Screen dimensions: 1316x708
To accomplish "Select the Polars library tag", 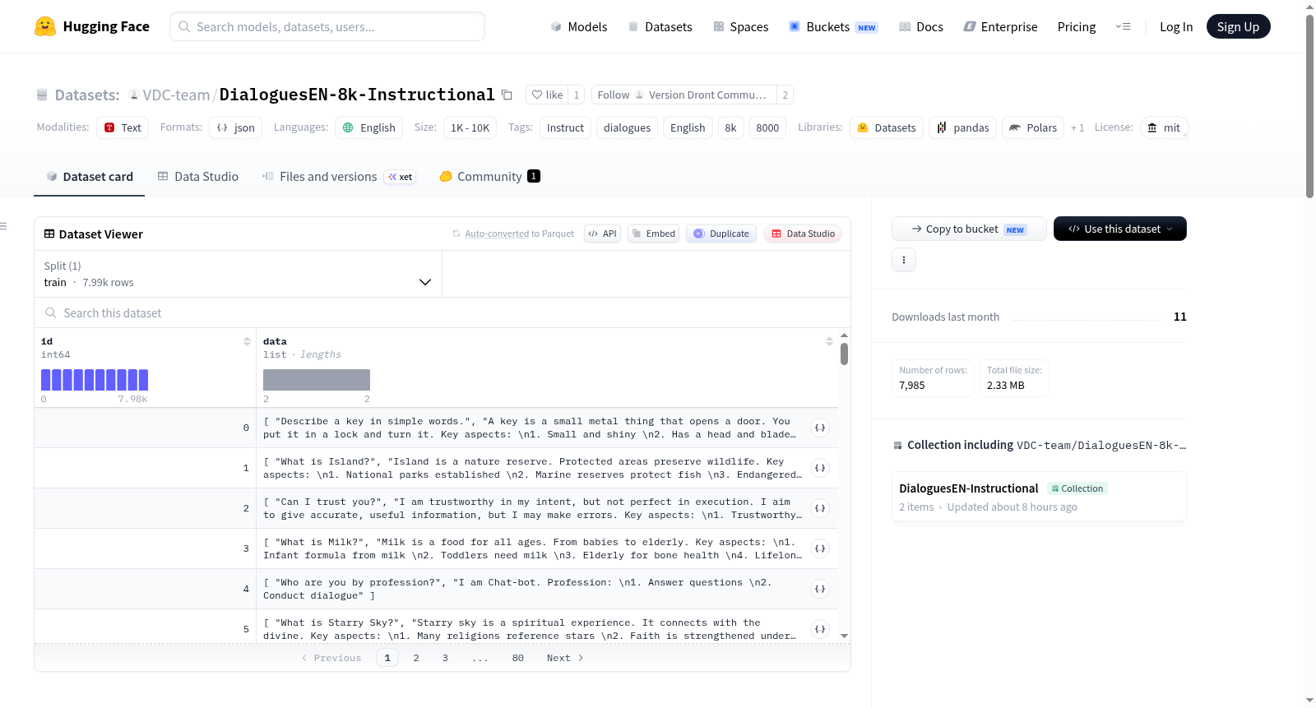I will [1033, 127].
